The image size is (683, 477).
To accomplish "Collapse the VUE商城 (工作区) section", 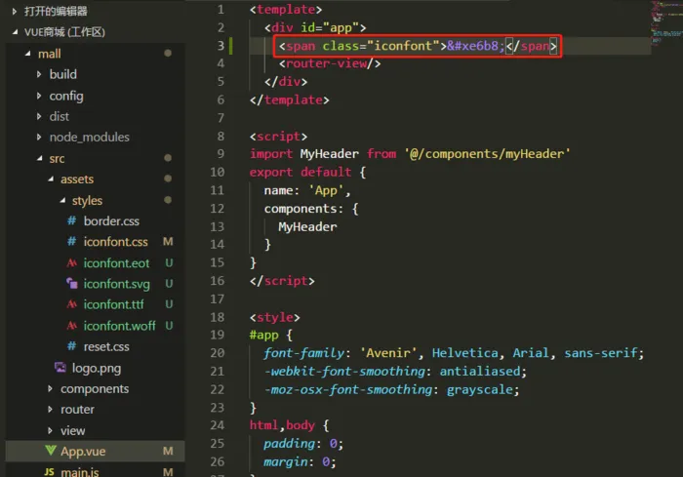I will (x=16, y=32).
